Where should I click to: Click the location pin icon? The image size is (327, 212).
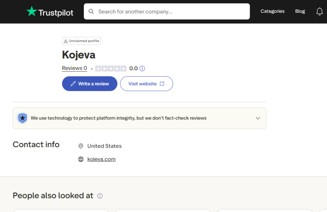[81, 146]
